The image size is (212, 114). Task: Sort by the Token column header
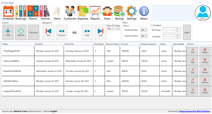pos(18,44)
